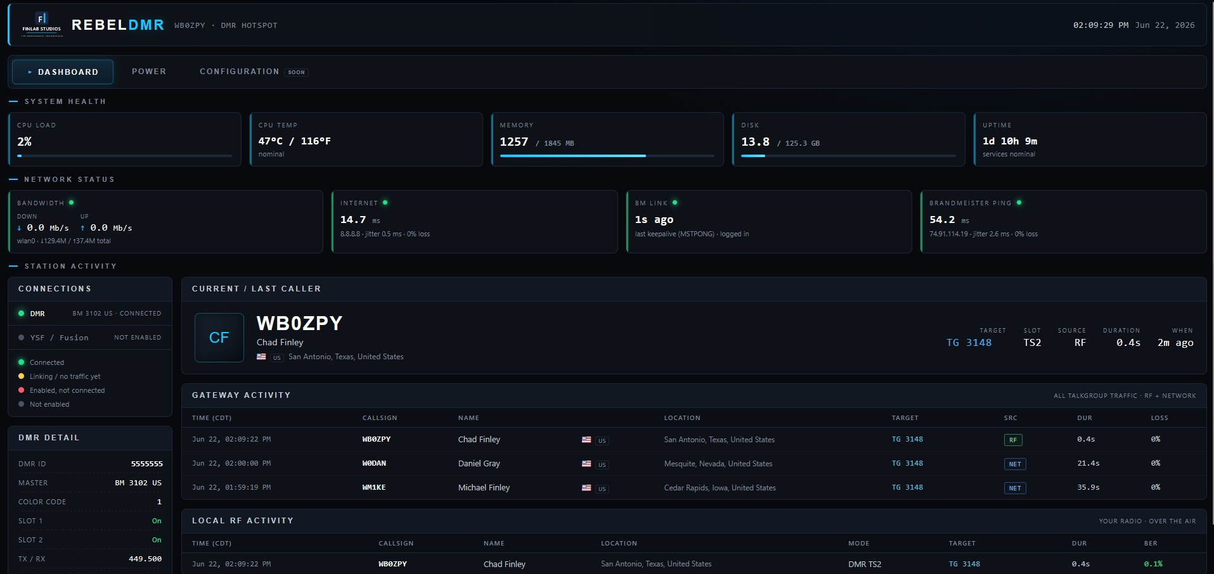Click the Uptime 1d 10h 9m value
The image size is (1214, 574).
click(x=1010, y=141)
